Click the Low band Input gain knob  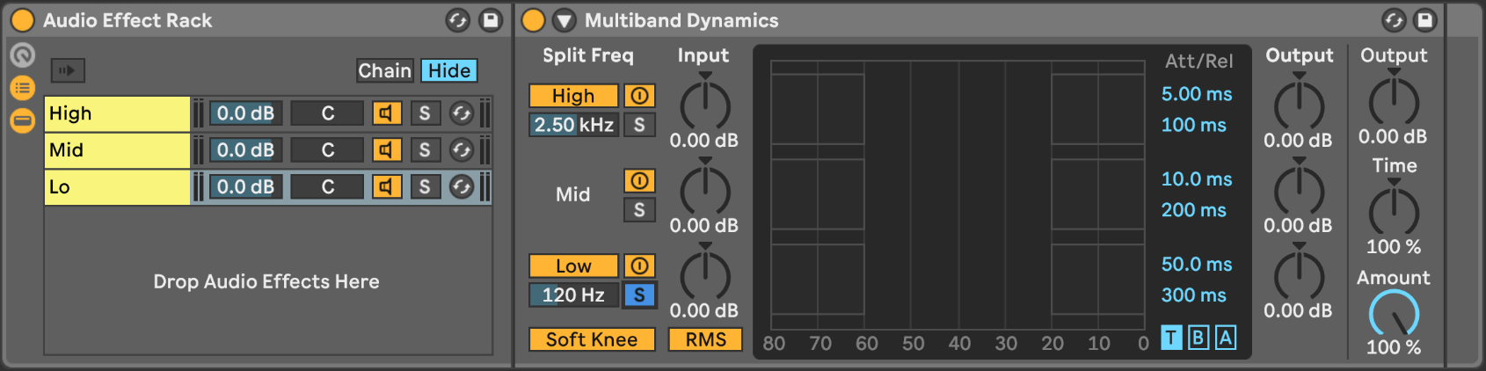click(705, 275)
